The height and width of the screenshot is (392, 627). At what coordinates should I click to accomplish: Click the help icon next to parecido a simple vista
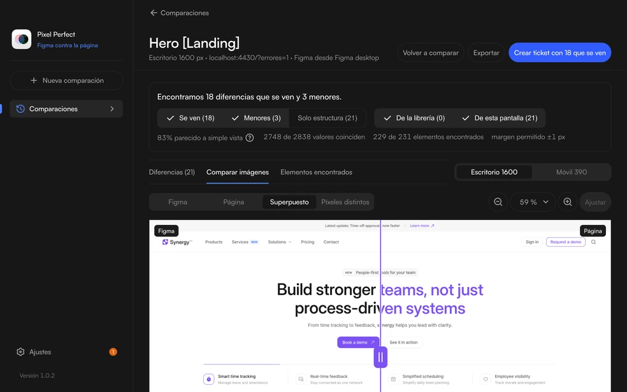pyautogui.click(x=250, y=138)
